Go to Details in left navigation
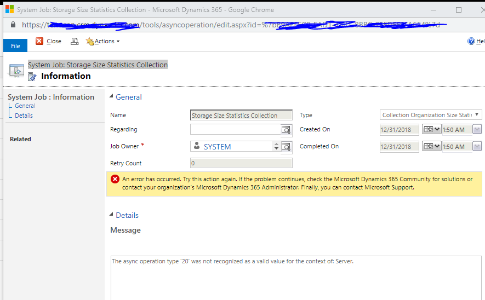Image resolution: width=485 pixels, height=300 pixels. [x=24, y=116]
